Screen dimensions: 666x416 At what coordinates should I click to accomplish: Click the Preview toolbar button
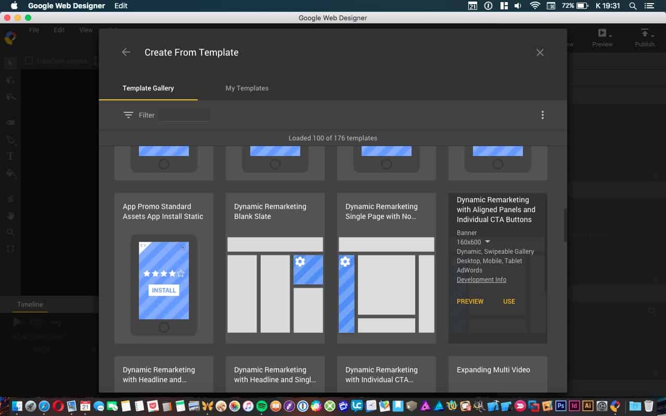coord(603,37)
